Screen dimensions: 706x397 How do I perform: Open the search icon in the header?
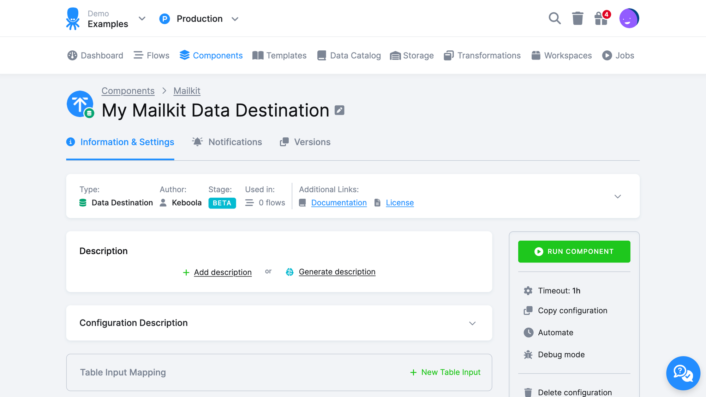(x=555, y=18)
